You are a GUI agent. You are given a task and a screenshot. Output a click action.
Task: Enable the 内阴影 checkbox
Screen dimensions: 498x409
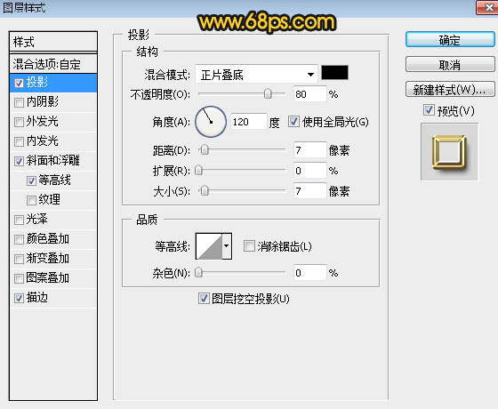[x=19, y=102]
